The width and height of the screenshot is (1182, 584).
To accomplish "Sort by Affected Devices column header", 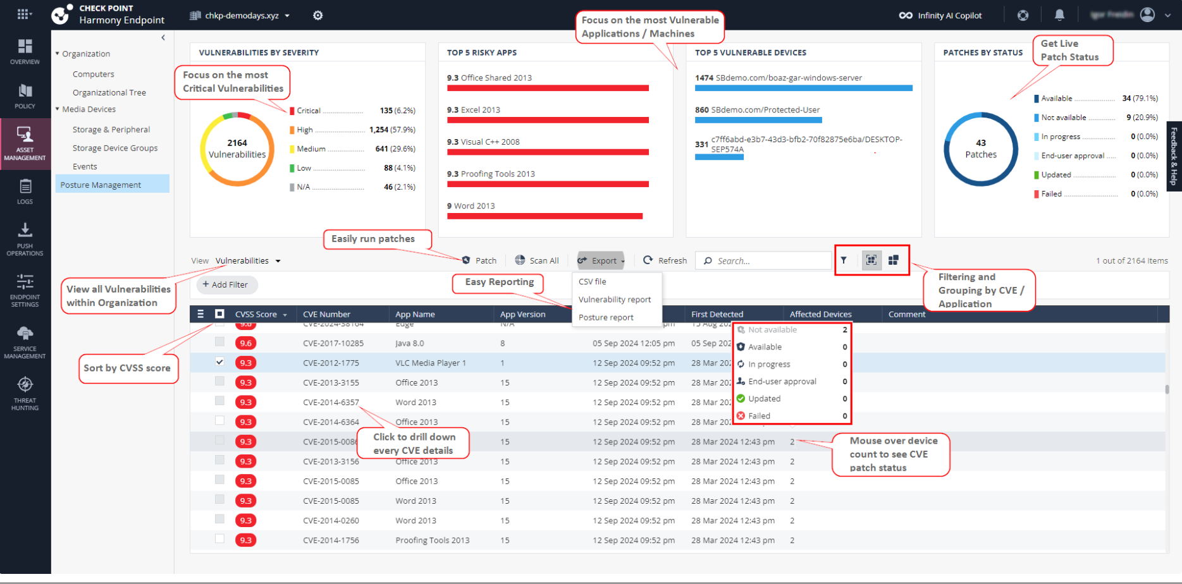I will click(x=820, y=314).
